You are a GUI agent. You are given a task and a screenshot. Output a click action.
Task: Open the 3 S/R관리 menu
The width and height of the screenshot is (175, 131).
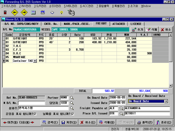pyautogui.click(x=40, y=6)
